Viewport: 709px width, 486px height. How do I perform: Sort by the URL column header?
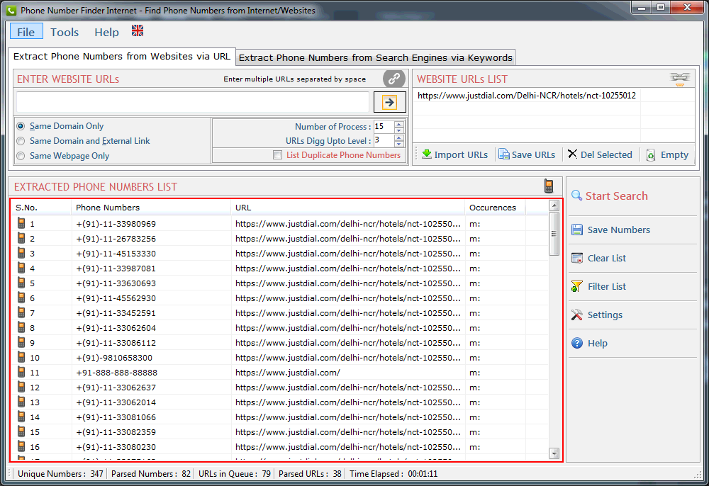click(347, 208)
